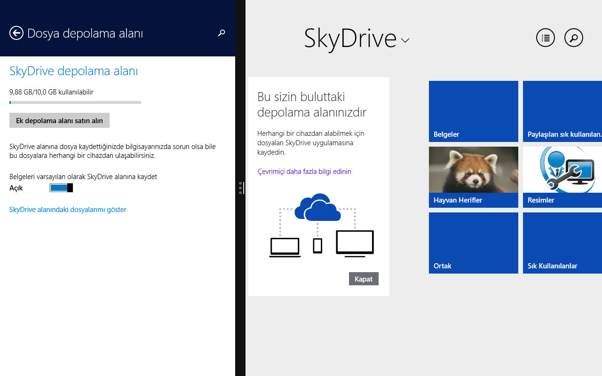Open the Resimler folder tile
Image resolution: width=602 pixels, height=376 pixels.
point(562,177)
